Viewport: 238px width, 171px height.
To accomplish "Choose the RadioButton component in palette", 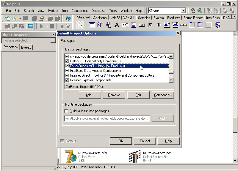I will pyautogui.click(x=159, y=25).
